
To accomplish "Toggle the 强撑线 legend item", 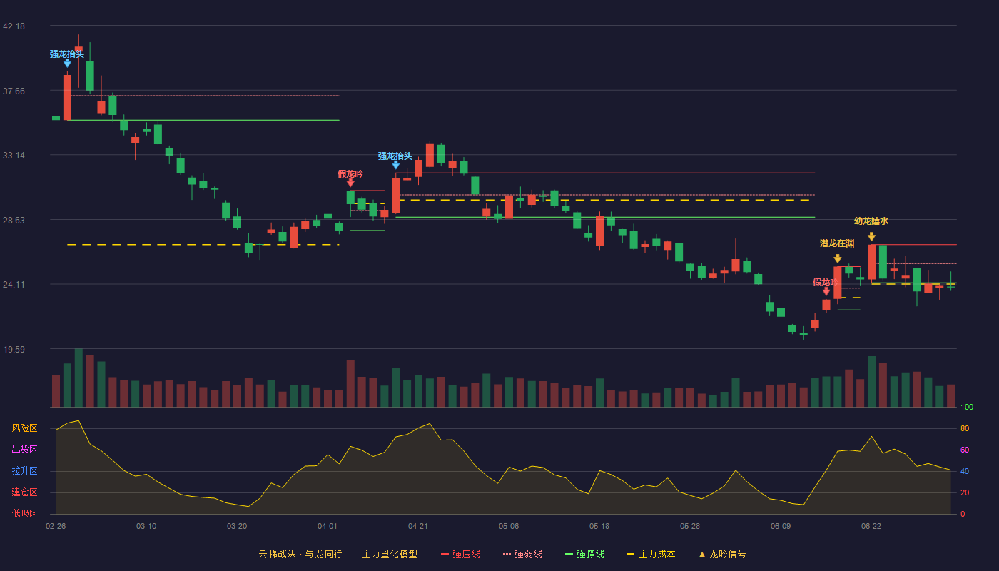I will pyautogui.click(x=584, y=554).
